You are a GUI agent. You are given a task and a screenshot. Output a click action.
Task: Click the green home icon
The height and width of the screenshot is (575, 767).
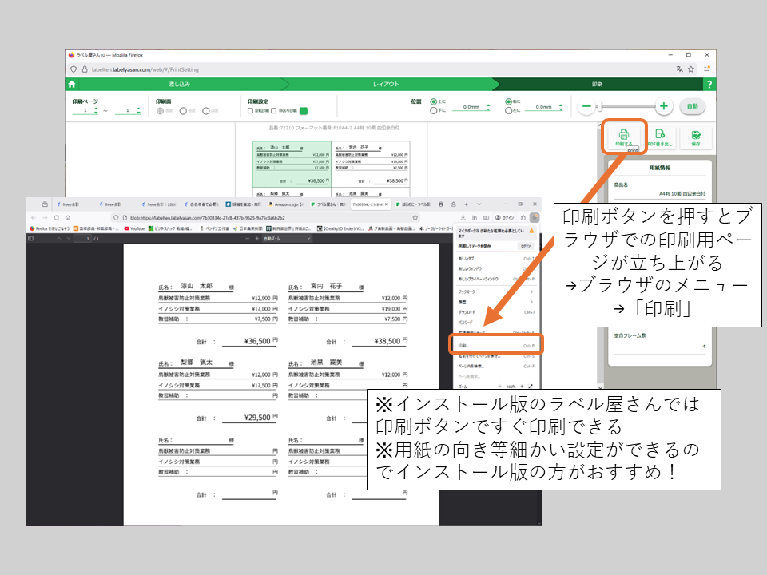click(x=72, y=84)
